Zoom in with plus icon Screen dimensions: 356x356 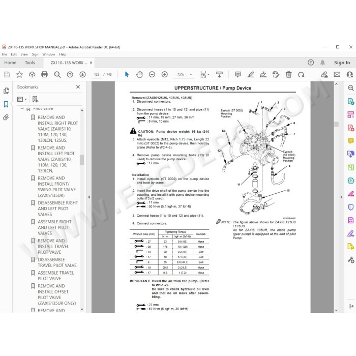click(x=165, y=74)
